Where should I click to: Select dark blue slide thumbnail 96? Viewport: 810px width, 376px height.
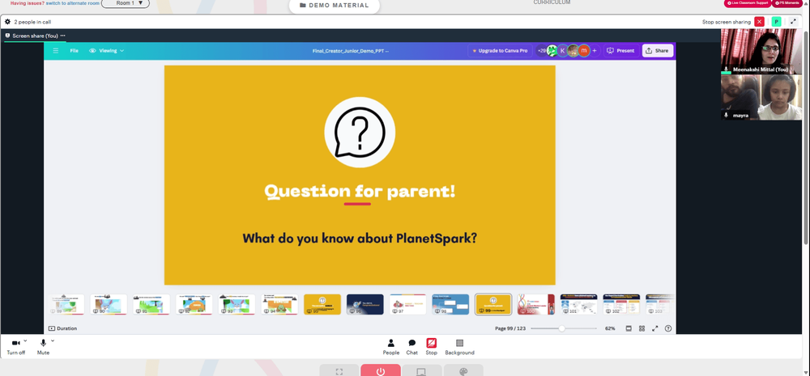365,304
